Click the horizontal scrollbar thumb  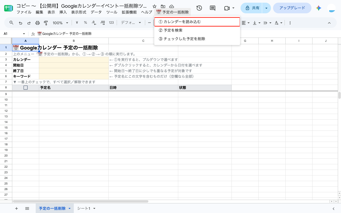80,202
